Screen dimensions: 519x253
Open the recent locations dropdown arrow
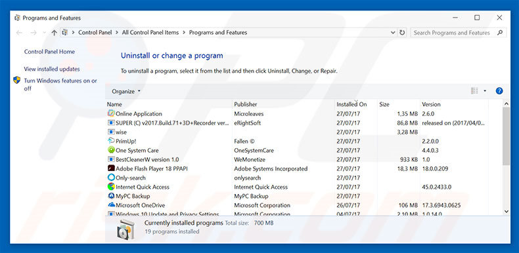(45, 33)
